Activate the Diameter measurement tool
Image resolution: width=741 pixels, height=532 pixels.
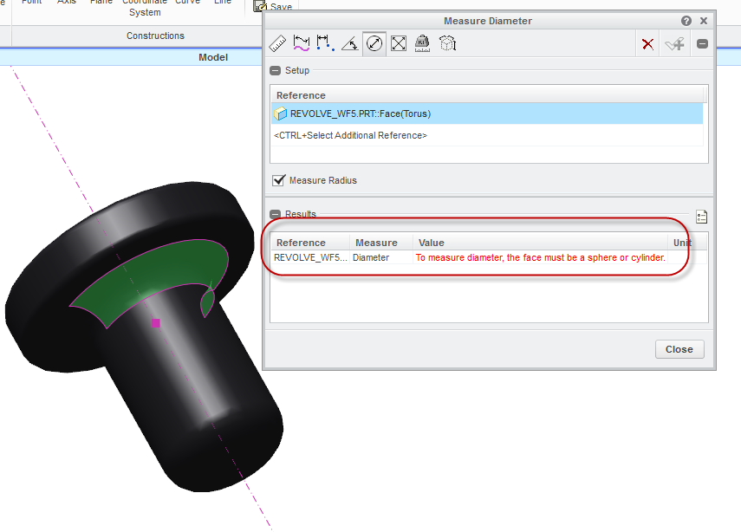(374, 42)
